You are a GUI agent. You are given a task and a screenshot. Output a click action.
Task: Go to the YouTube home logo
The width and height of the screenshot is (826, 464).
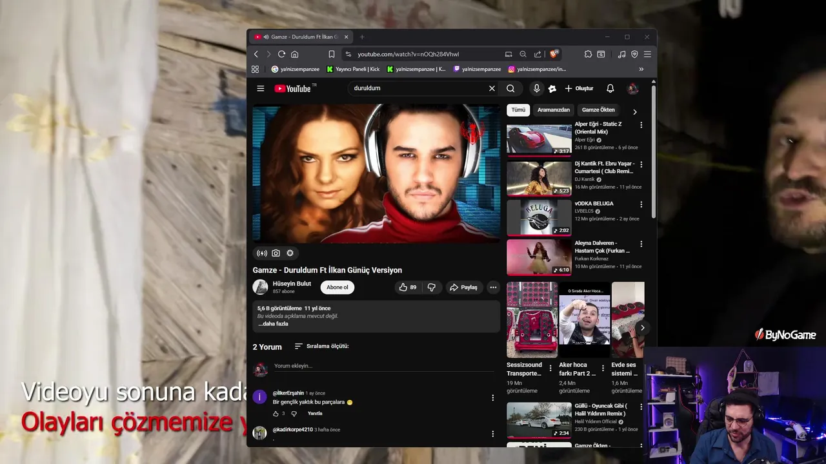pyautogui.click(x=293, y=88)
